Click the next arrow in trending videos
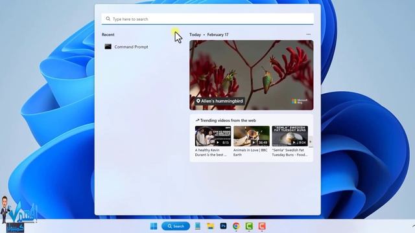The width and height of the screenshot is (415, 233). (311, 142)
